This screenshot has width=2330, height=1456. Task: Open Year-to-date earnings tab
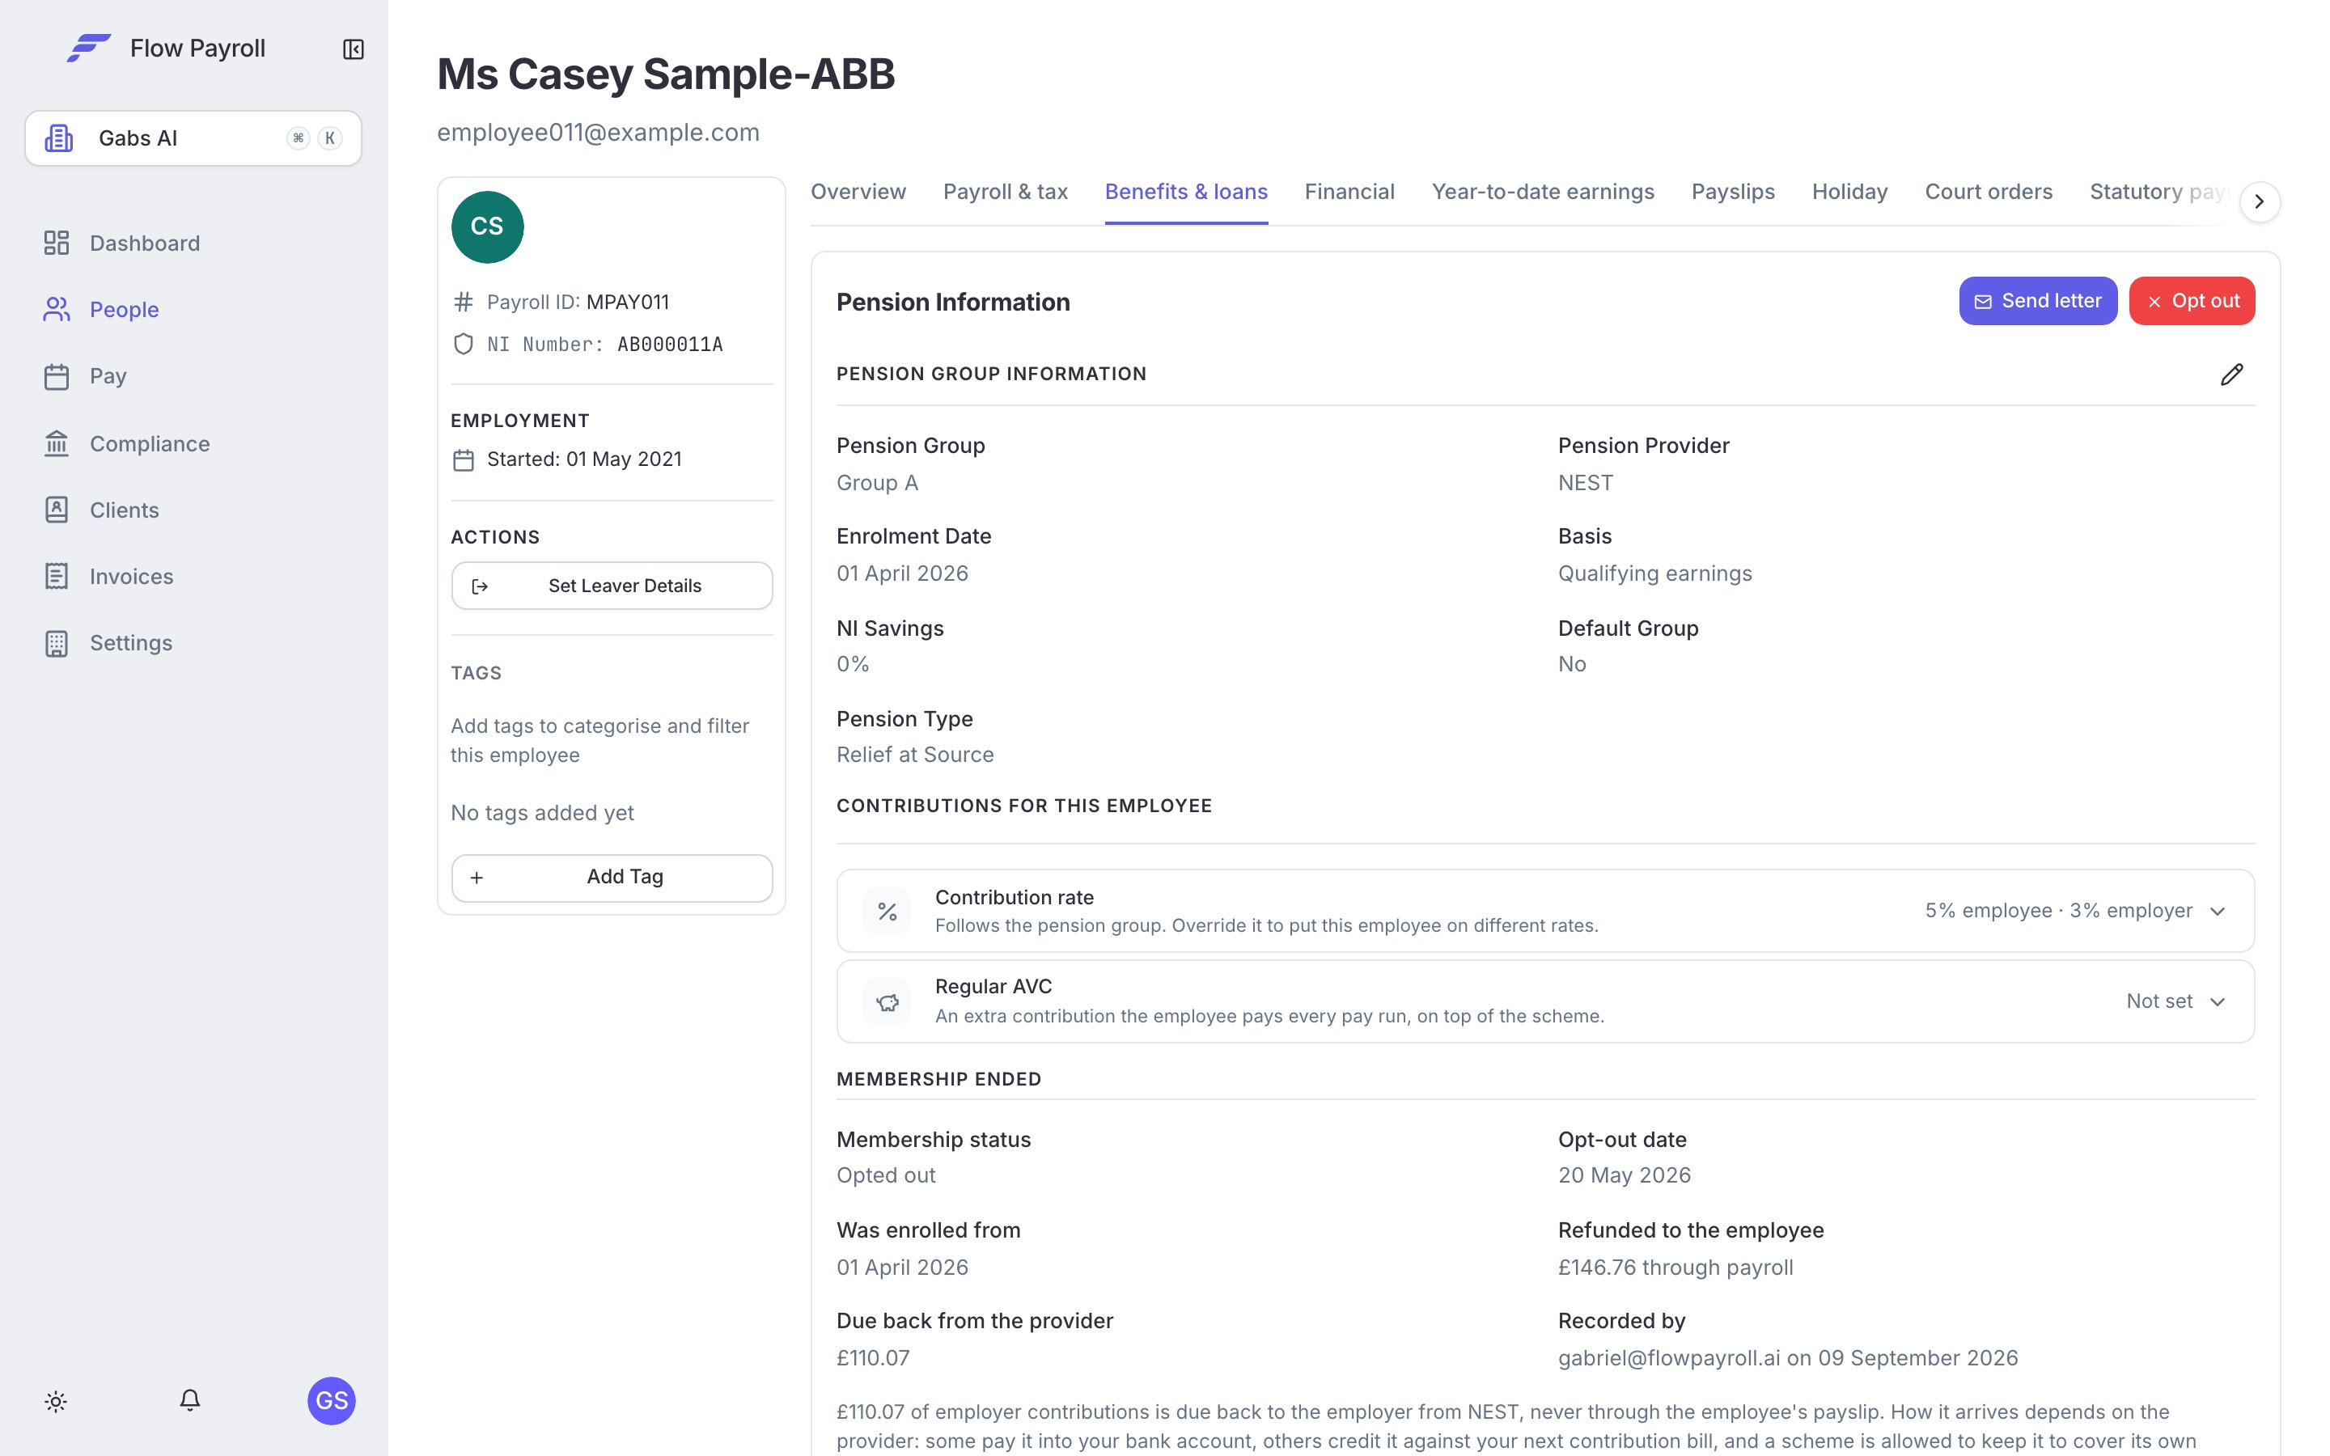click(x=1543, y=192)
